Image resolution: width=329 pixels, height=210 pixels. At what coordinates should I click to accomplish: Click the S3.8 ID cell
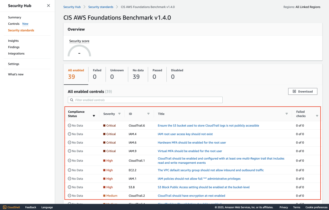(131, 187)
